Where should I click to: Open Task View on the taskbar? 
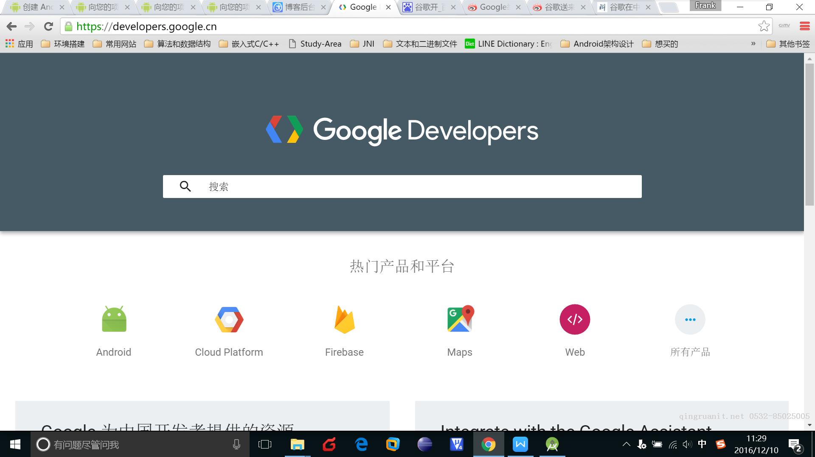point(265,444)
